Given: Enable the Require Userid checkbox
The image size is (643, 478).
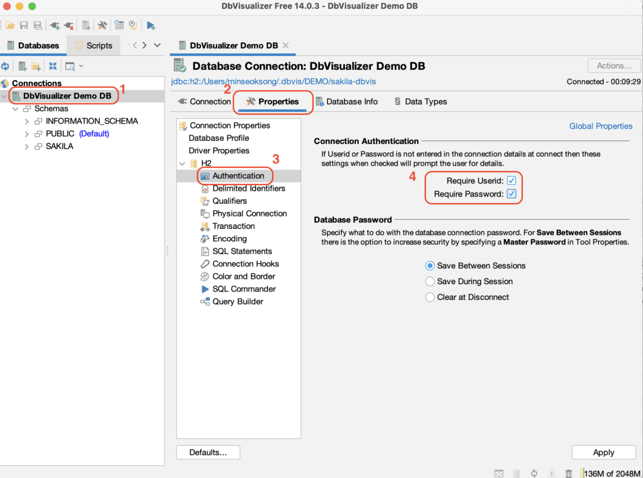Looking at the screenshot, I should (x=511, y=180).
